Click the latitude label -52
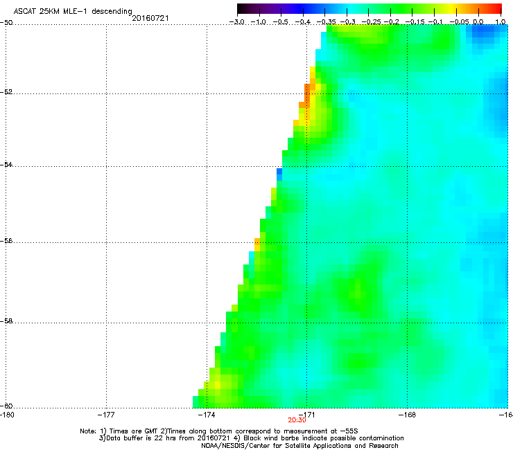This screenshot has width=513, height=450. point(6,92)
